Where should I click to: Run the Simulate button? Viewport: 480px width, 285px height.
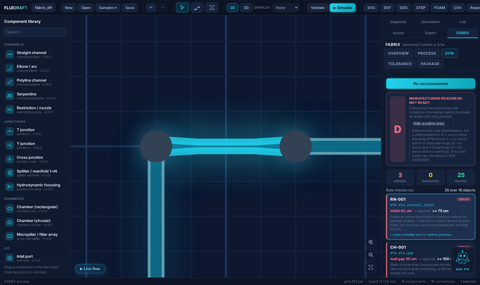tap(343, 7)
